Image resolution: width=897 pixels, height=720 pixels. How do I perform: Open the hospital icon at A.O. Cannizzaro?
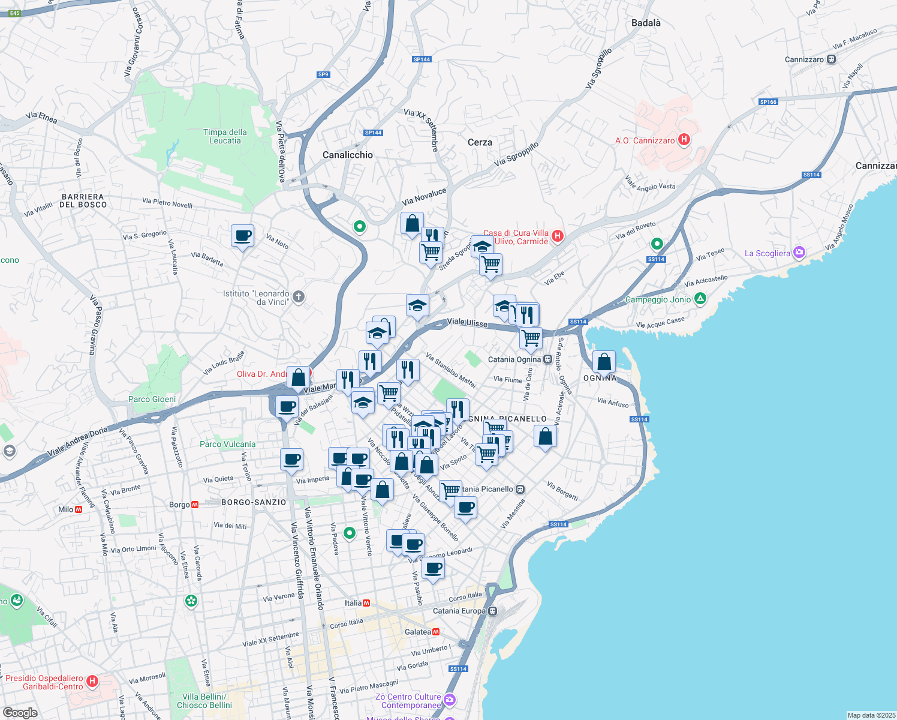click(x=683, y=139)
